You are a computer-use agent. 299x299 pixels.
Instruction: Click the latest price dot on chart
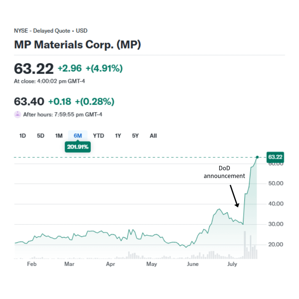[257, 157]
